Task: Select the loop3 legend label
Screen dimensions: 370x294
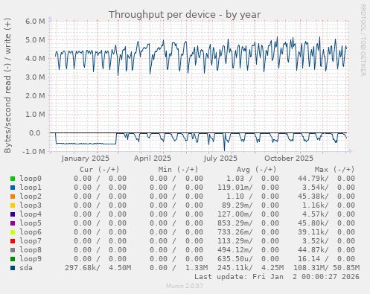Action: [31, 205]
